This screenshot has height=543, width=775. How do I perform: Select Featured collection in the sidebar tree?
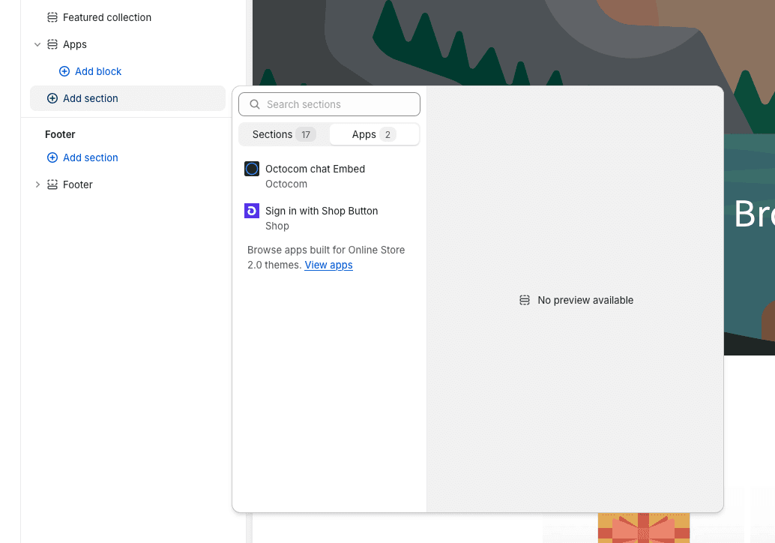107,17
